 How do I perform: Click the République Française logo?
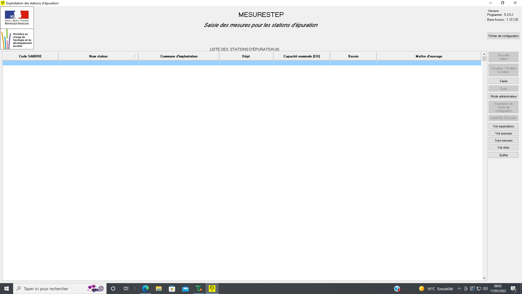(x=17, y=18)
